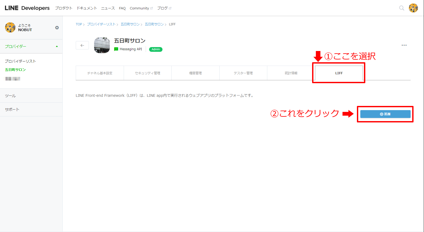Go to プロバイダーリスト in breadcrumb
The image size is (424, 232).
point(101,24)
